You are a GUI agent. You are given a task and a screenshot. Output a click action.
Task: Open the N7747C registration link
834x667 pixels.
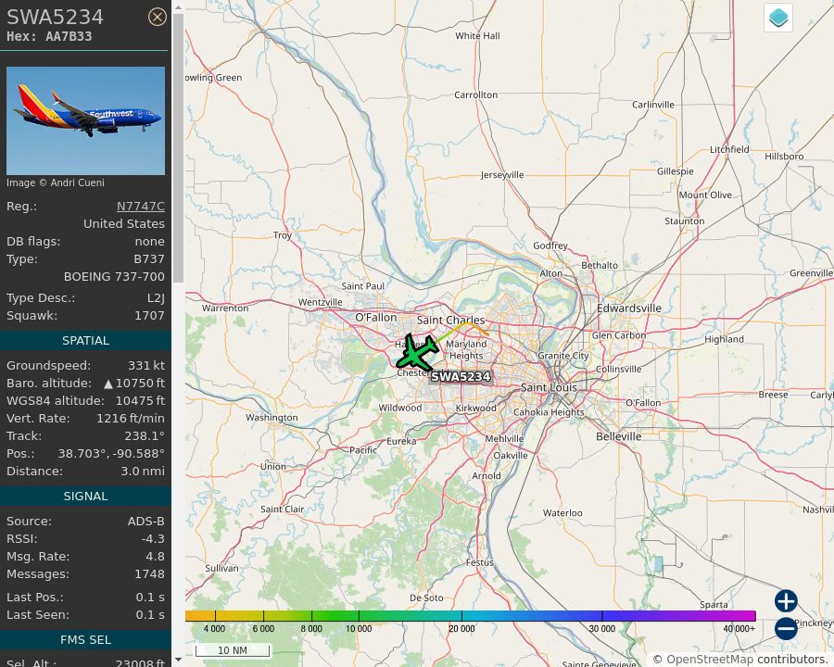tap(140, 206)
